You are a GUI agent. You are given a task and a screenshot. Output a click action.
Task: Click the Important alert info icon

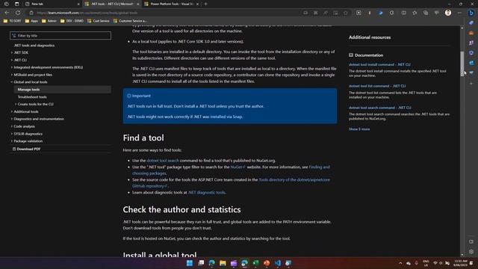point(129,96)
